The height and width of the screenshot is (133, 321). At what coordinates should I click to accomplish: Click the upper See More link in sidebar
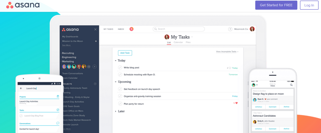point(66,45)
